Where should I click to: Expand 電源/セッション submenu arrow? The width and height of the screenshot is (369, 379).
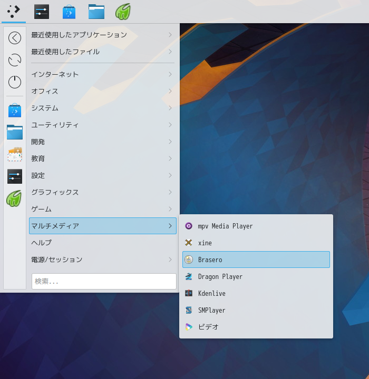[170, 260]
